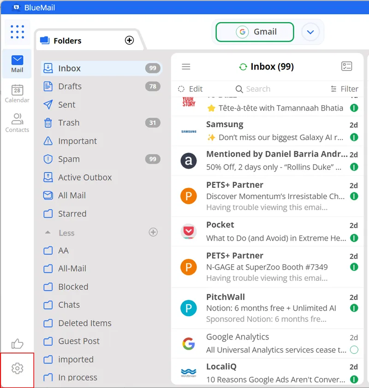Select the Folders tab header
Viewport: 369px width, 388px height.
coord(89,41)
